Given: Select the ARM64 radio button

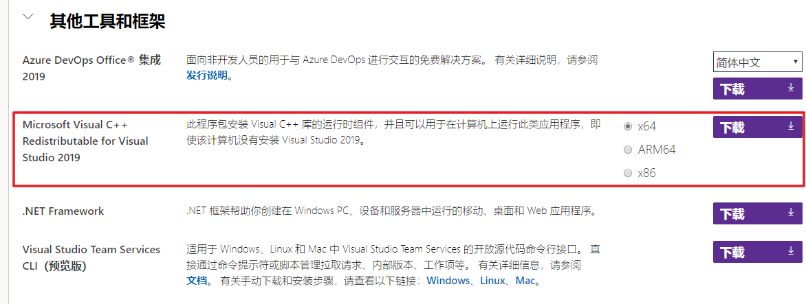Looking at the screenshot, I should click(x=627, y=150).
